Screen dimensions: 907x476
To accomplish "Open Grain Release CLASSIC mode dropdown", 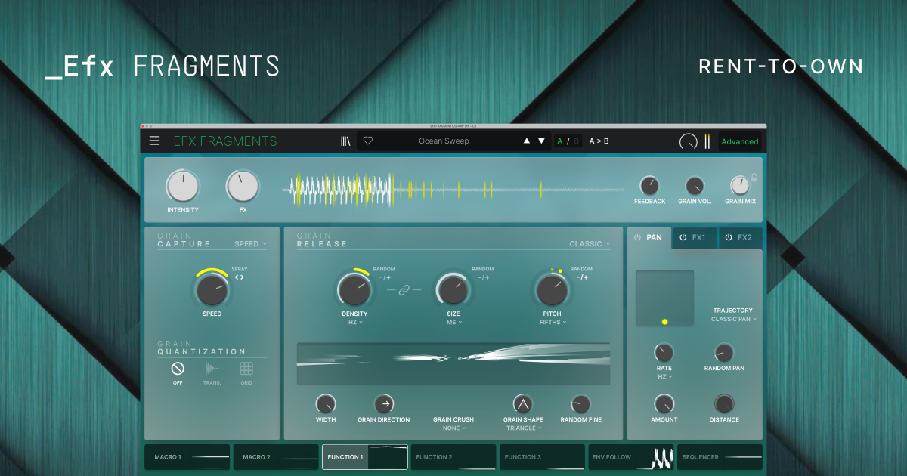I will [x=590, y=244].
